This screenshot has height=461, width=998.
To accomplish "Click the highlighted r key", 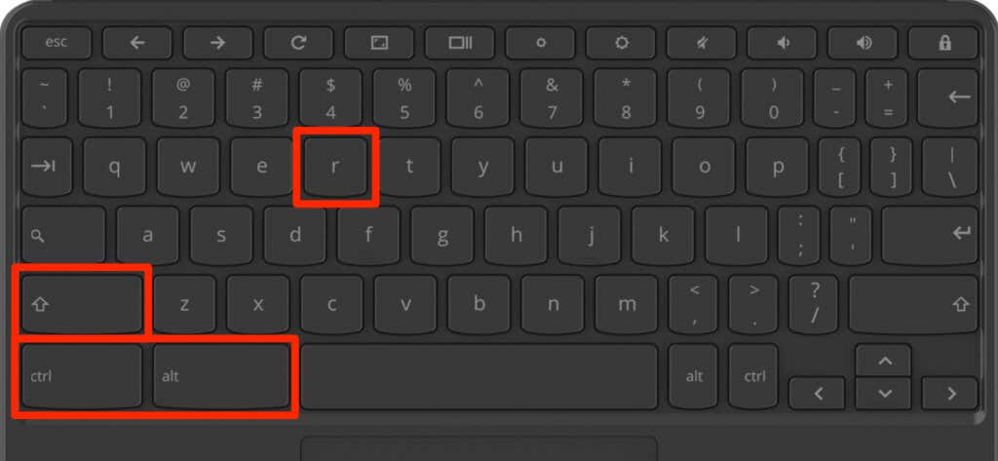I will pos(336,167).
